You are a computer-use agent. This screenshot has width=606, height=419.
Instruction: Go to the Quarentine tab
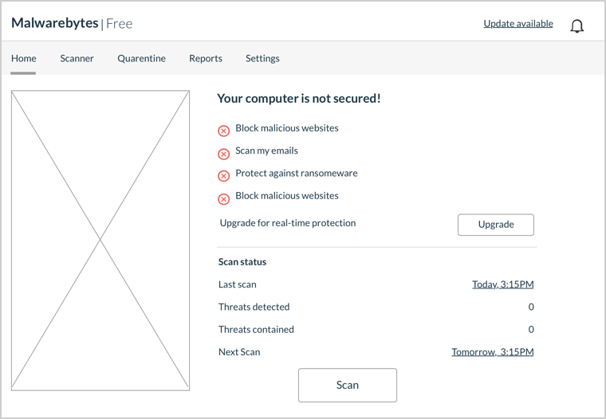point(141,58)
